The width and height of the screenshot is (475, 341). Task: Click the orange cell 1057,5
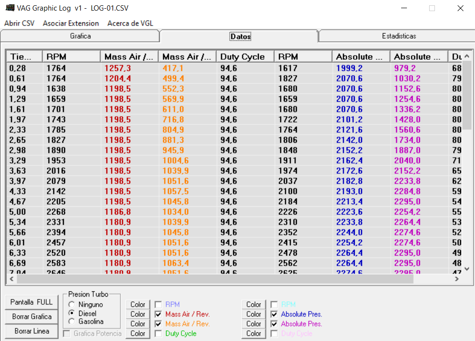click(x=175, y=191)
